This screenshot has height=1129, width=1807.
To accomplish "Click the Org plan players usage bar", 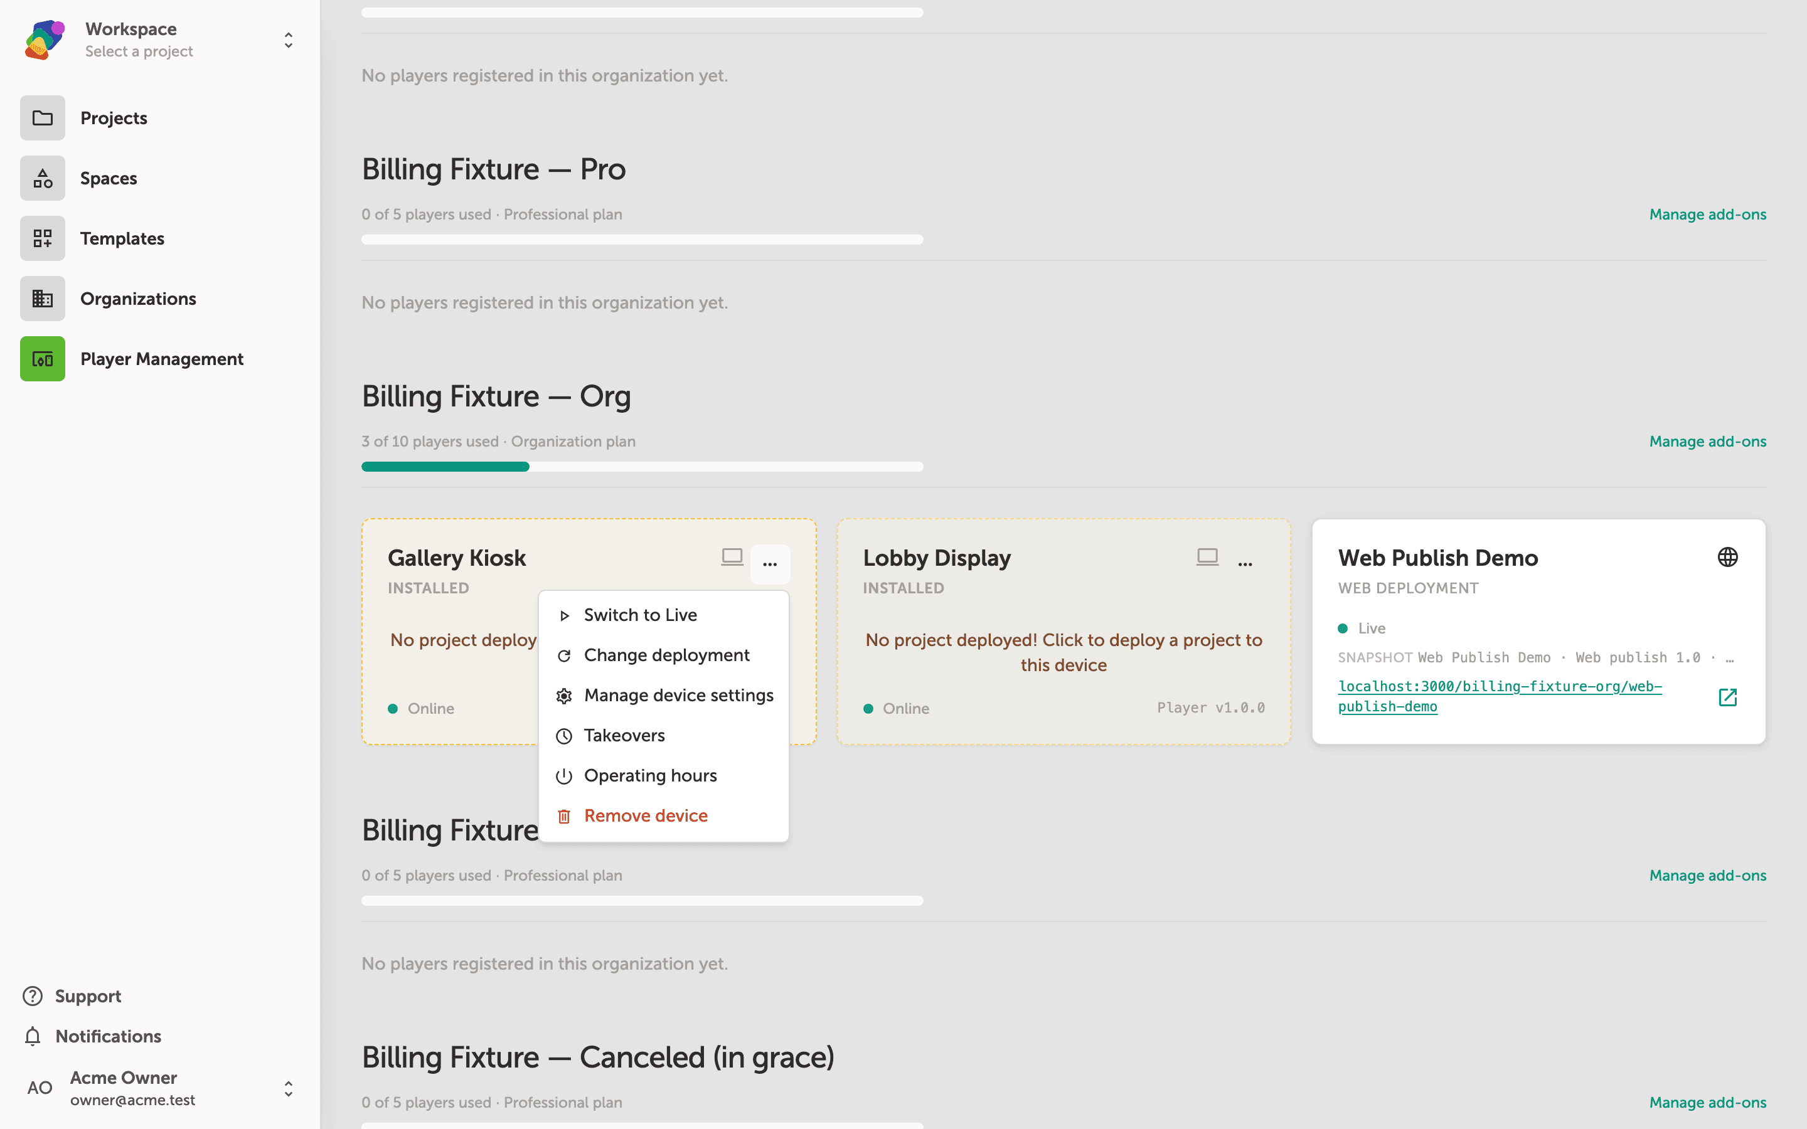I will tap(642, 467).
